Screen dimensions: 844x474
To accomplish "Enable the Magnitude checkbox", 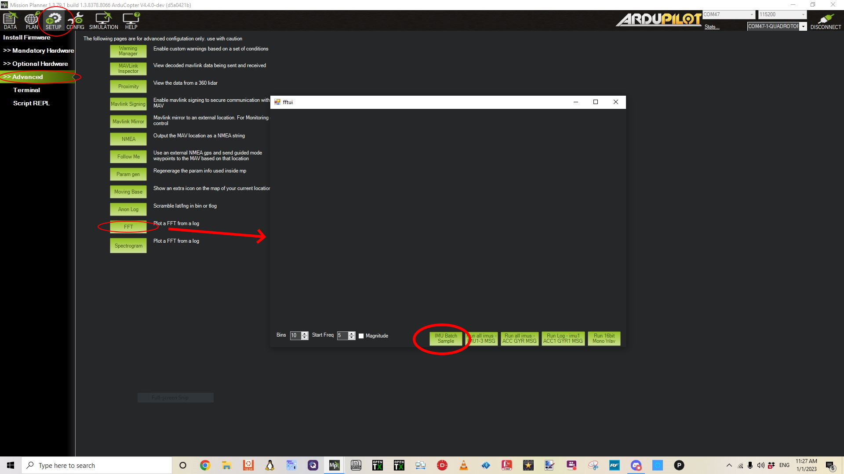I will coord(361,336).
